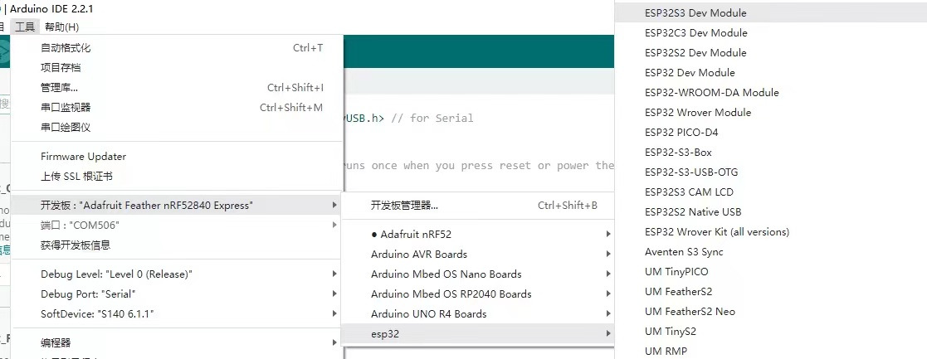927x359 pixels.
Task: Select 上传 SSL 根证书 option
Action: point(177,177)
